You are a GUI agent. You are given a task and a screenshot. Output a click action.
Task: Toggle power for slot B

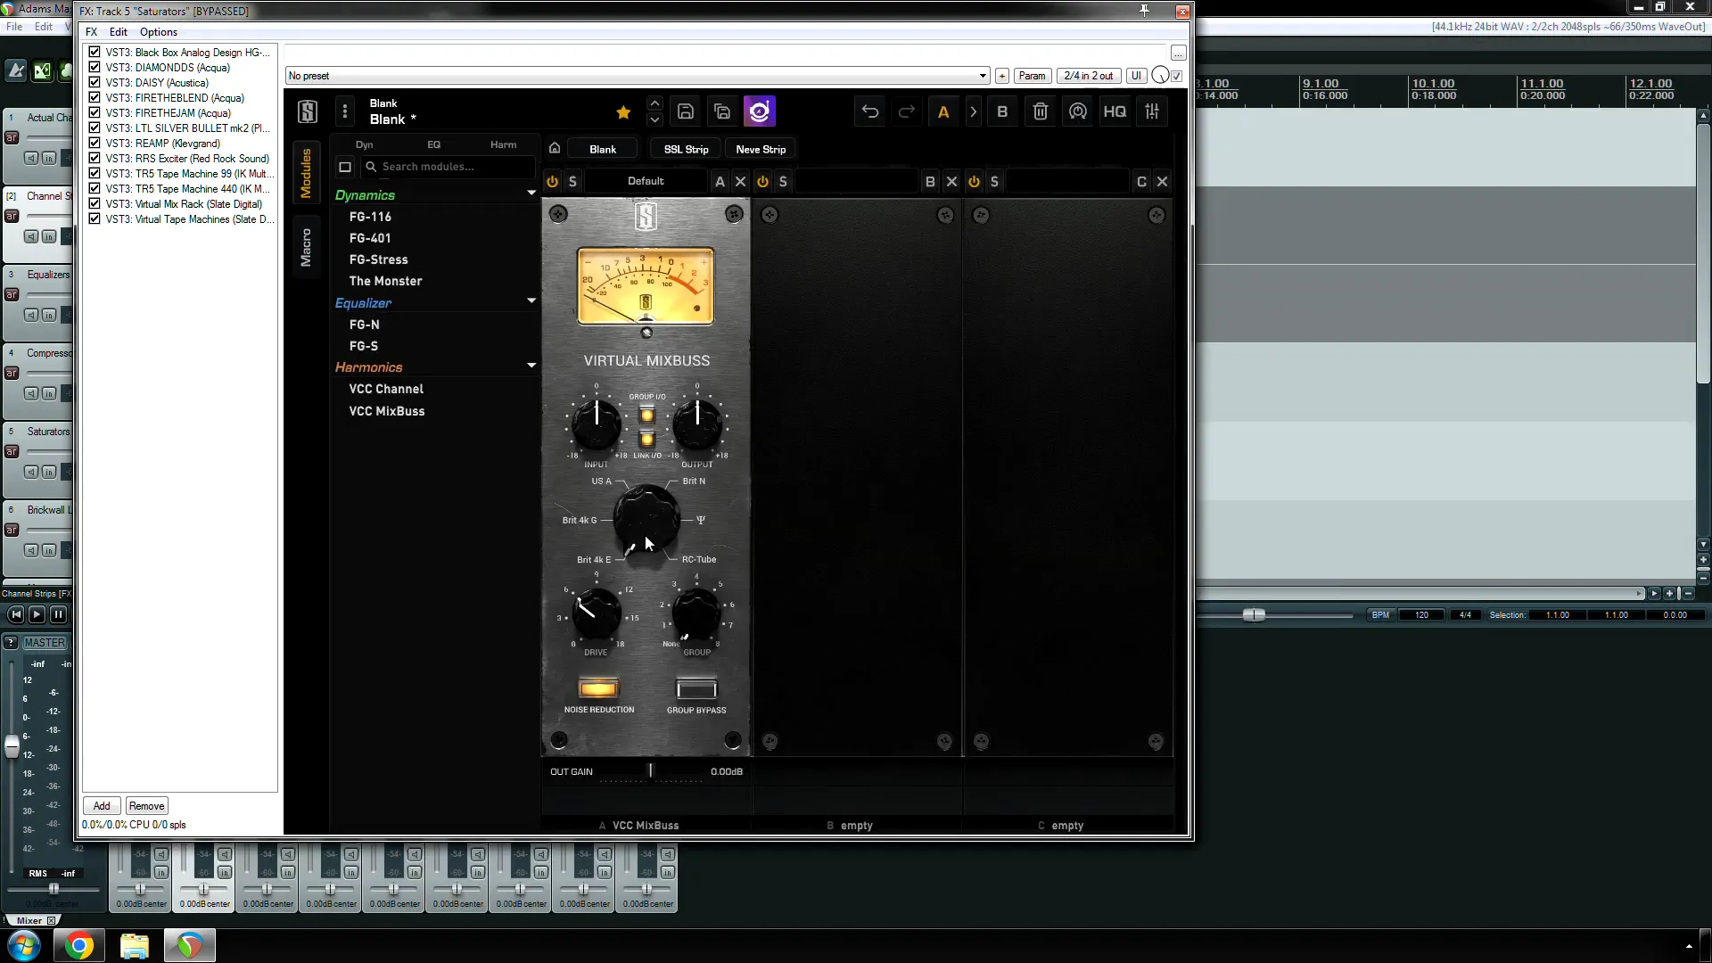(762, 181)
